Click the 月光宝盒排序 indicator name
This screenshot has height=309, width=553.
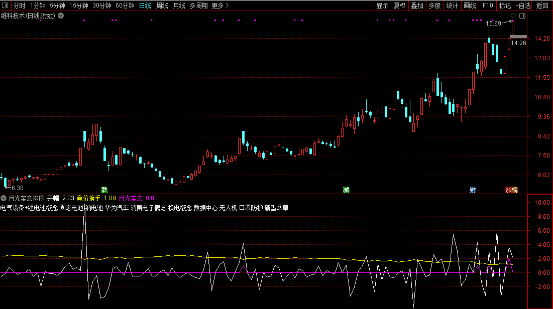pyautogui.click(x=27, y=198)
